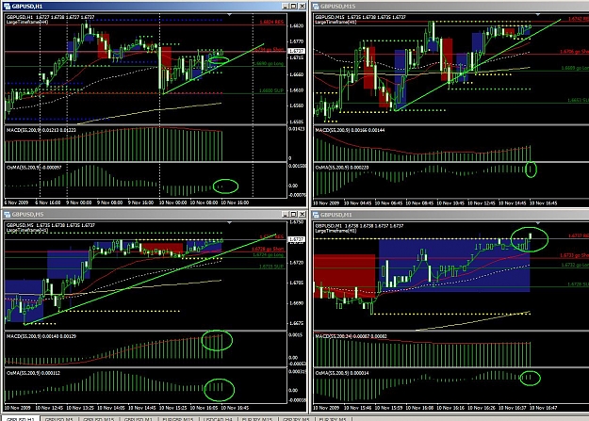This screenshot has width=589, height=421.
Task: Click the MACD(55,200,9) label in H1 chart
Action: point(41,130)
